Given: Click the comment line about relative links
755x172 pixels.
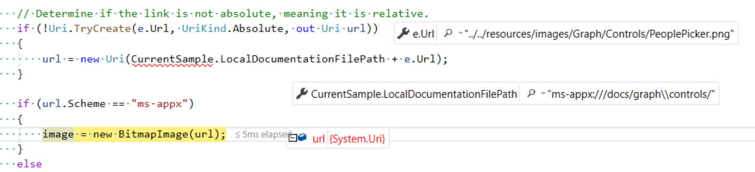Looking at the screenshot, I should tap(223, 14).
